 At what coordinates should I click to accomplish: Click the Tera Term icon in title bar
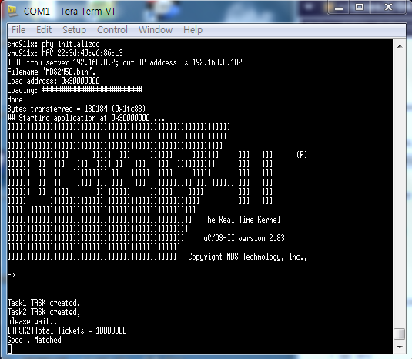click(12, 11)
